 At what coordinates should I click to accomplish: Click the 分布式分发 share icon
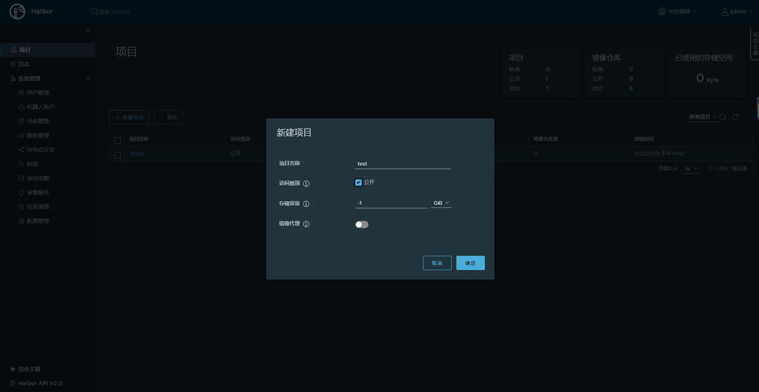(21, 150)
